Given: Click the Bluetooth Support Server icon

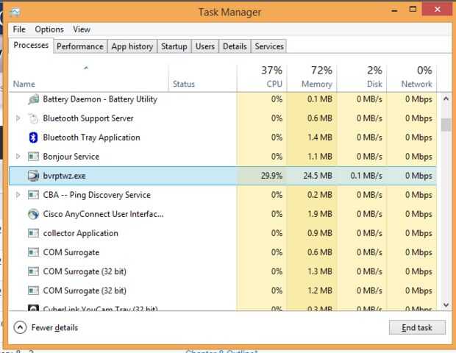Looking at the screenshot, I should 33,118.
